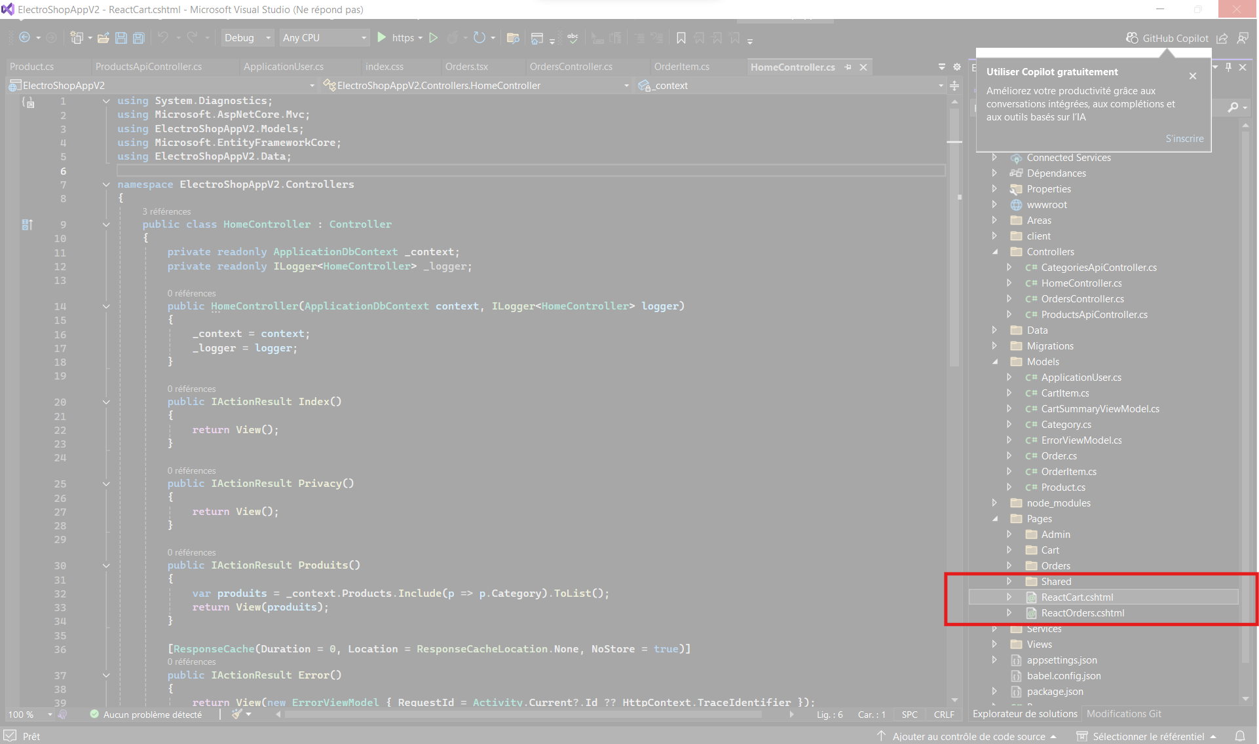
Task: Collapse the Models folder node
Action: point(996,362)
